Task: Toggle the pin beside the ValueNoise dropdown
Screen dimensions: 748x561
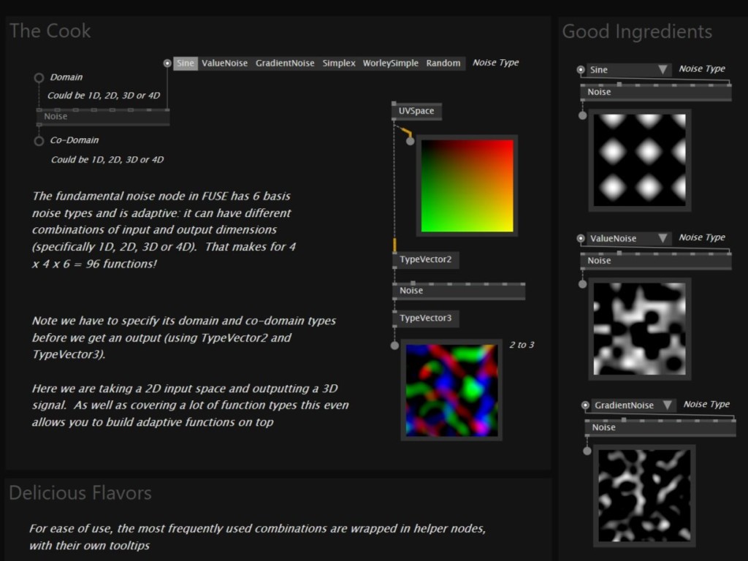Action: [581, 239]
